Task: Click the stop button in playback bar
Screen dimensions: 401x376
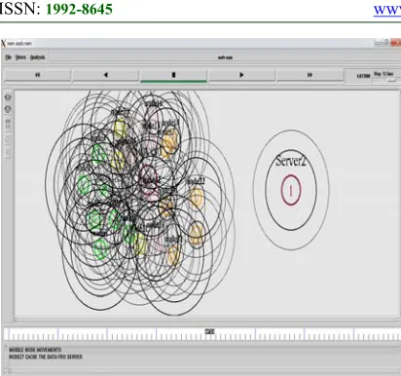Action: [x=173, y=75]
